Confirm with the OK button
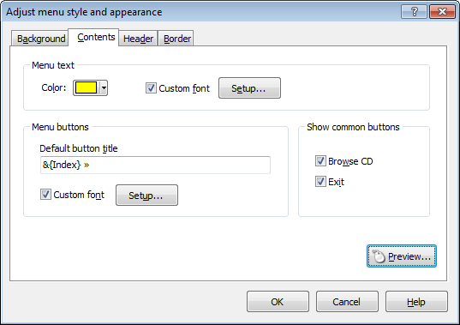460x325 pixels. point(278,302)
